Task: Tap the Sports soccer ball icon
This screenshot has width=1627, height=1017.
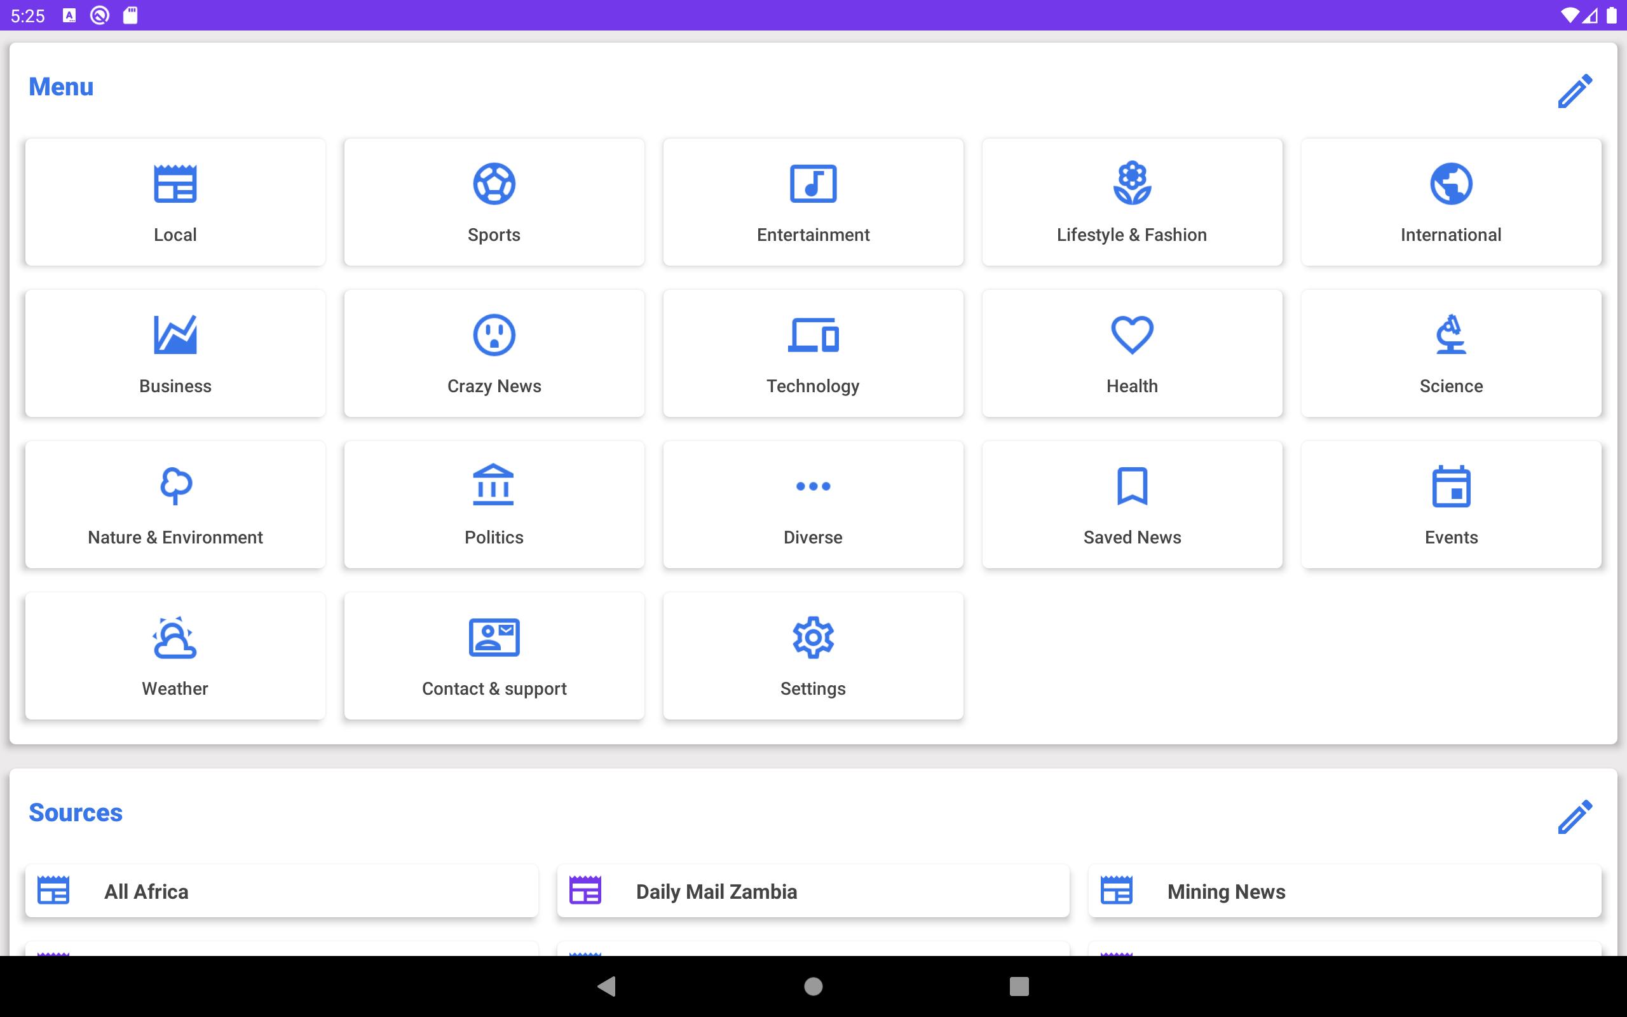Action: [x=494, y=184]
